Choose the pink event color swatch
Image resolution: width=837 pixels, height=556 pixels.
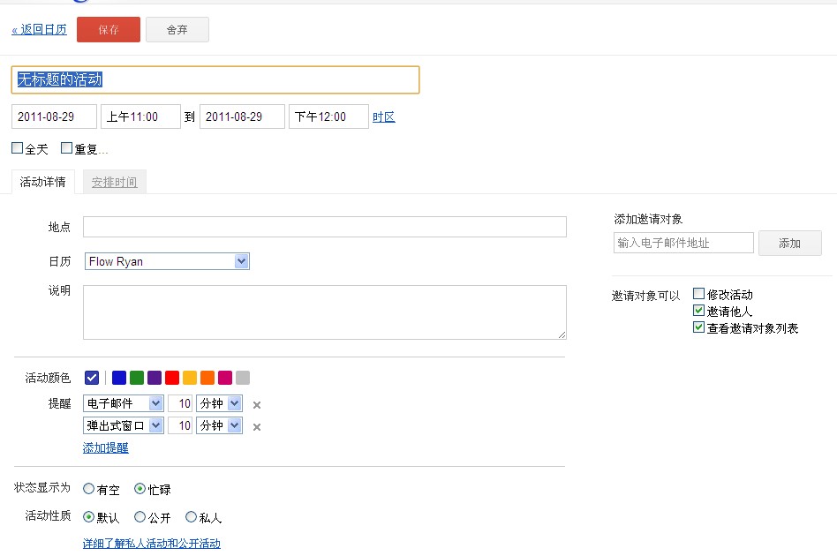pos(225,378)
